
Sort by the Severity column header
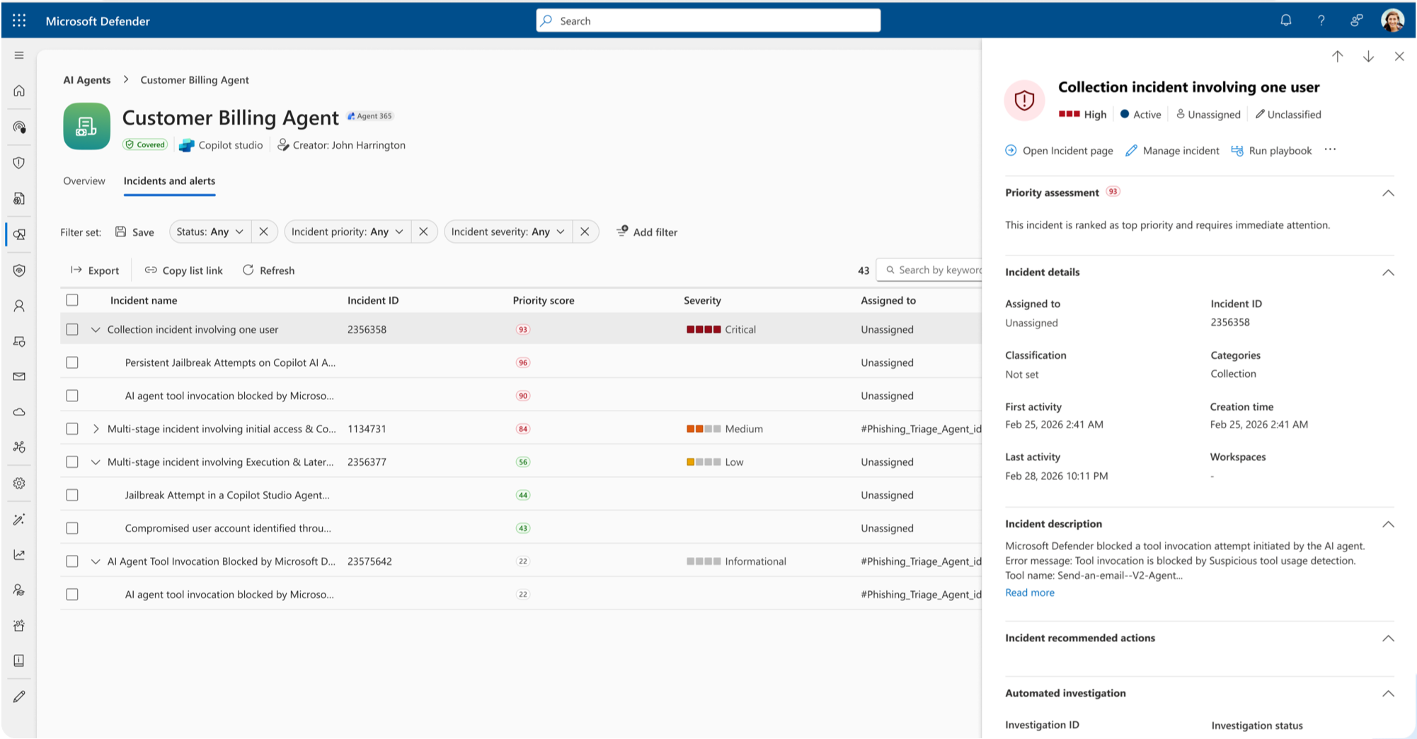[x=702, y=300]
